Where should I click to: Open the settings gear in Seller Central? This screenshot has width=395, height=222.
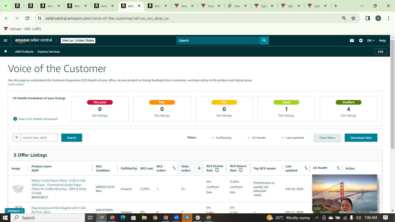coord(361,40)
